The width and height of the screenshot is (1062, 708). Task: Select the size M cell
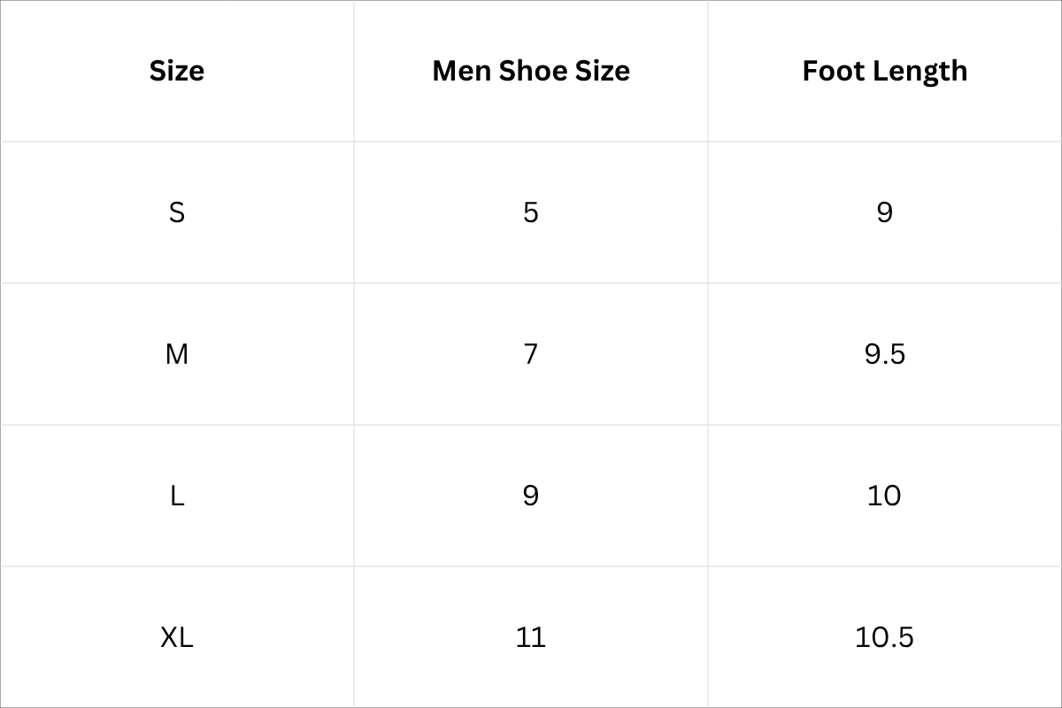pyautogui.click(x=177, y=354)
